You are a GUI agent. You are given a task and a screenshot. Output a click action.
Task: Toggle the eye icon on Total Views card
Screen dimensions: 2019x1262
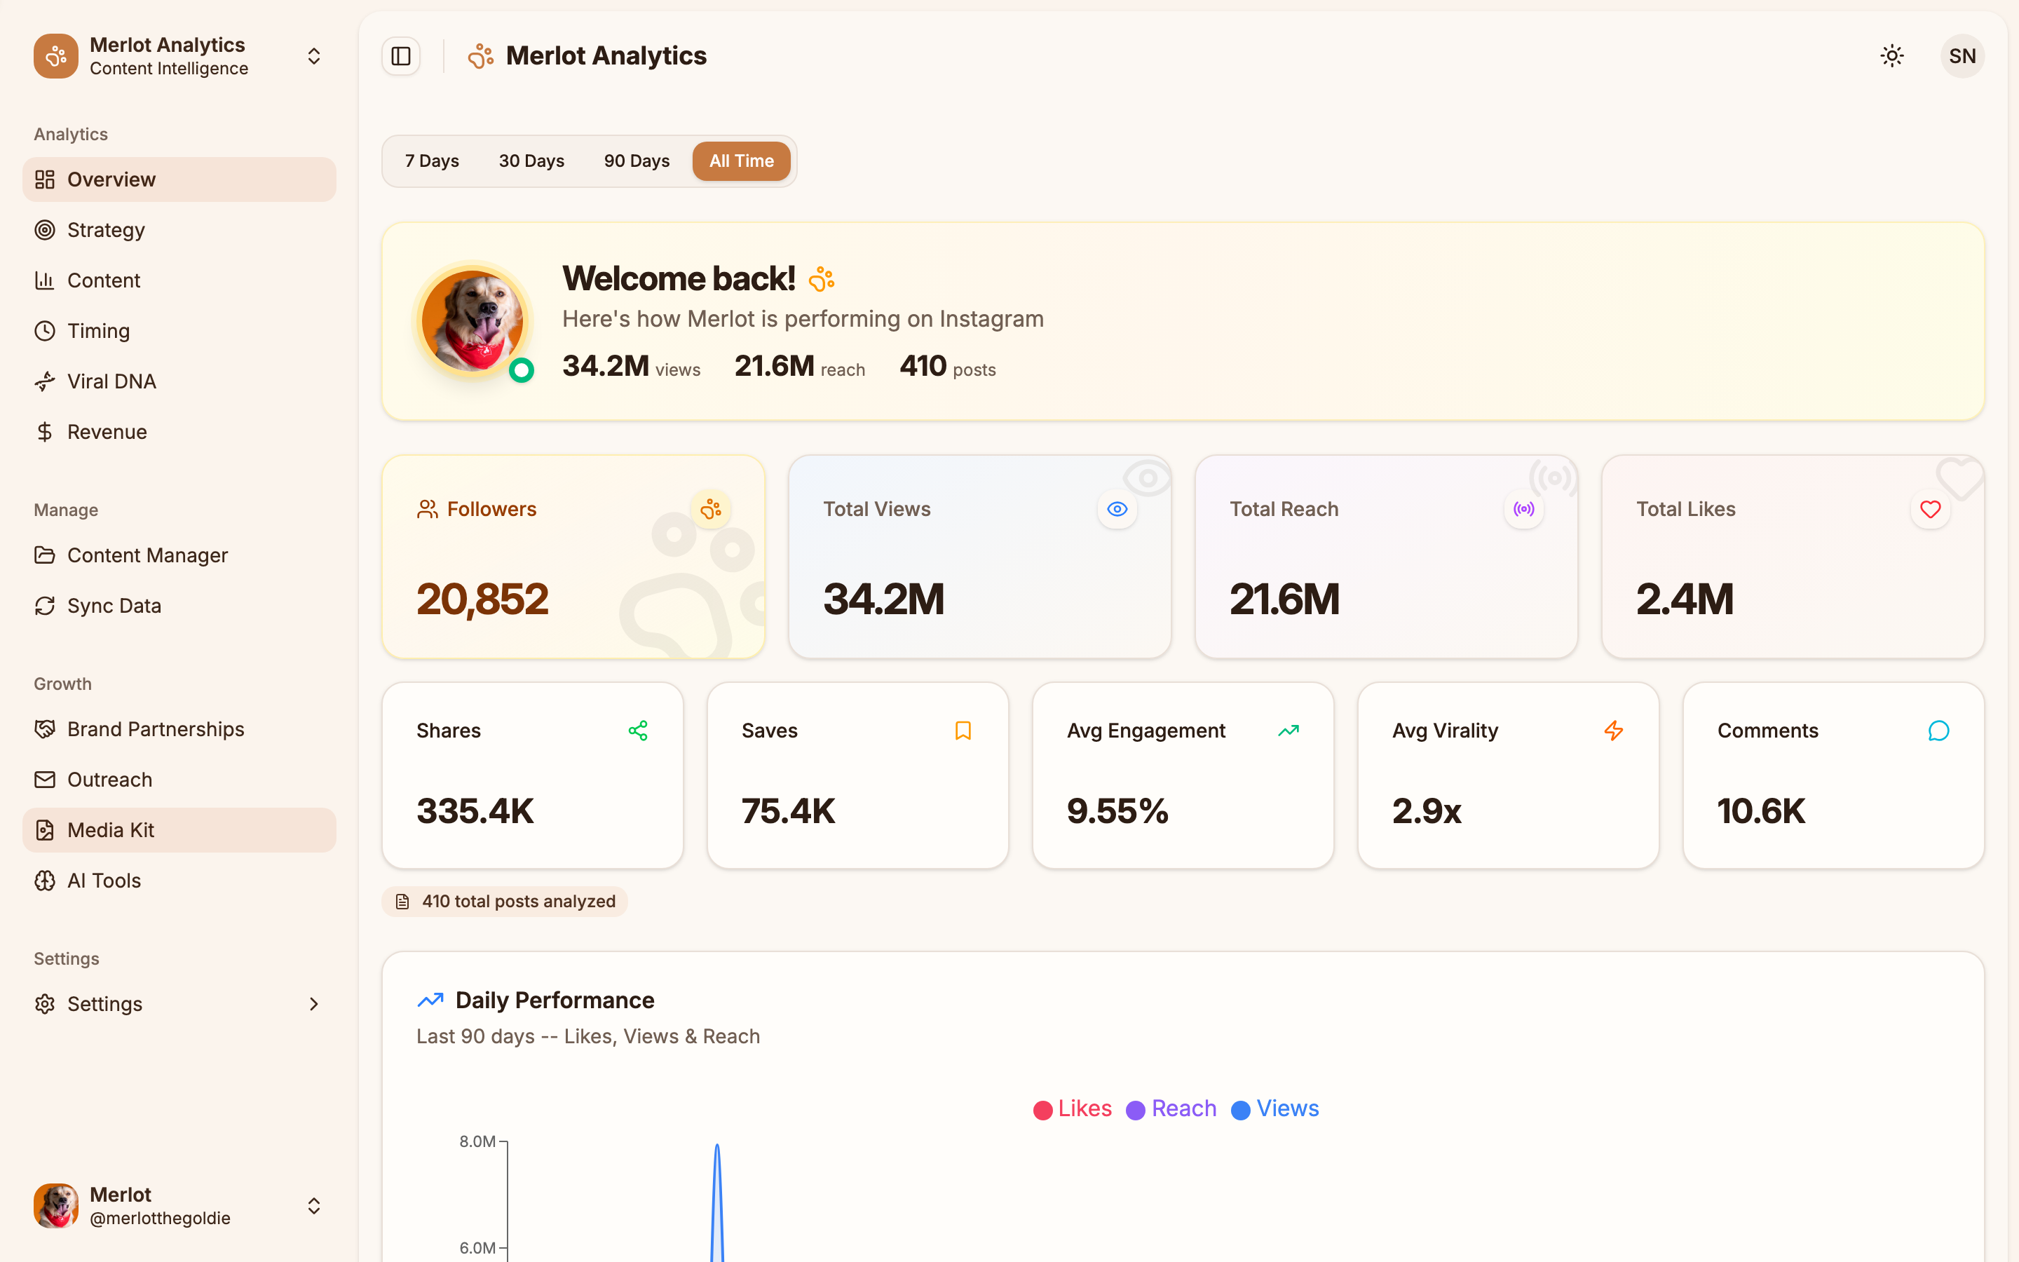point(1117,509)
